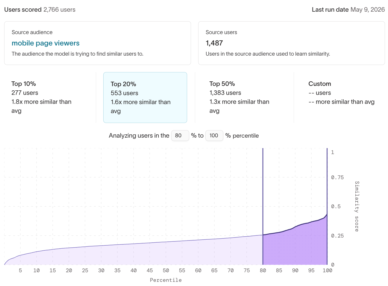Click the Users scored 2,766 users text
Viewport: 388px width, 286px height.
[x=40, y=10]
